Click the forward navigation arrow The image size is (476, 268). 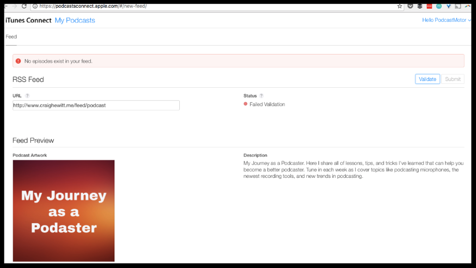click(14, 6)
